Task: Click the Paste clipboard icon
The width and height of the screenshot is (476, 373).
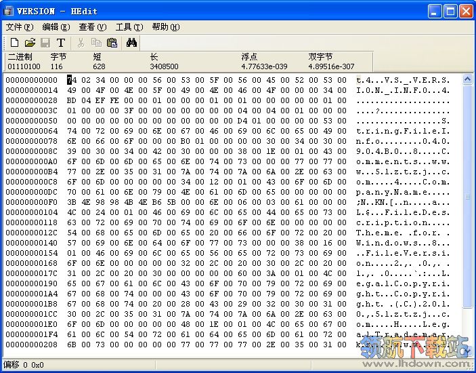Action: 112,43
